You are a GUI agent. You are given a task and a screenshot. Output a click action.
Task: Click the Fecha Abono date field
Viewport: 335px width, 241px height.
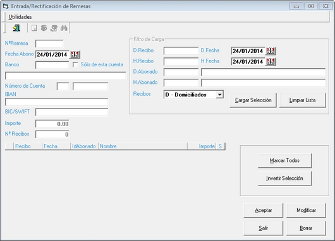click(x=52, y=54)
